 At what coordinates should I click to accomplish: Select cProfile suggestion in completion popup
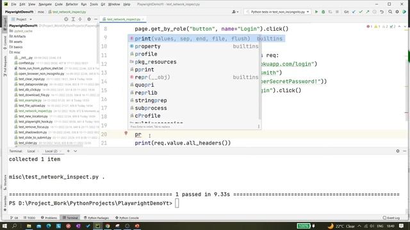pyautogui.click(x=194, y=116)
